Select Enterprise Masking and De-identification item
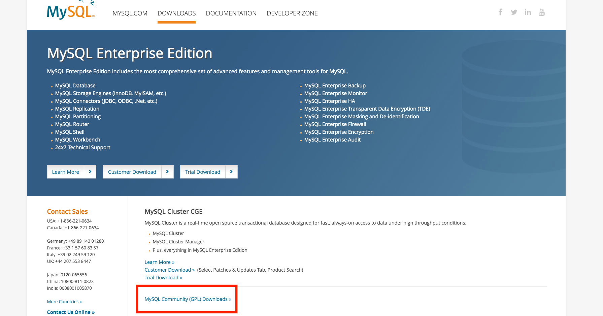Image resolution: width=603 pixels, height=316 pixels. [x=362, y=117]
